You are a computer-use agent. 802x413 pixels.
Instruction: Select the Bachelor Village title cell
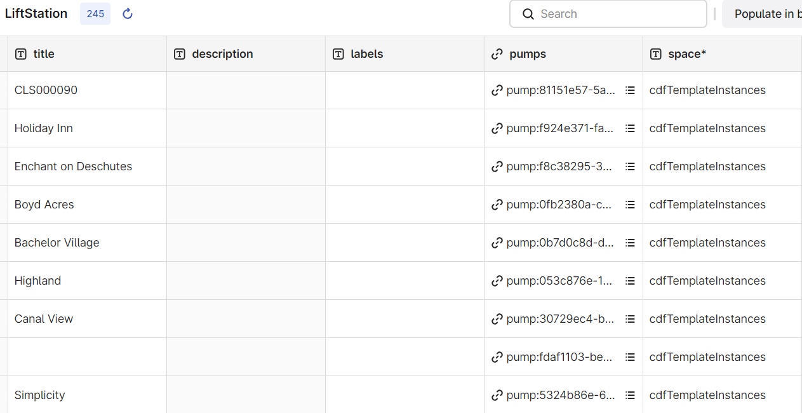[x=87, y=243]
